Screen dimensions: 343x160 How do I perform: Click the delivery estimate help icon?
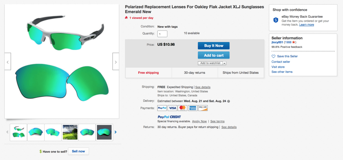click(x=229, y=101)
